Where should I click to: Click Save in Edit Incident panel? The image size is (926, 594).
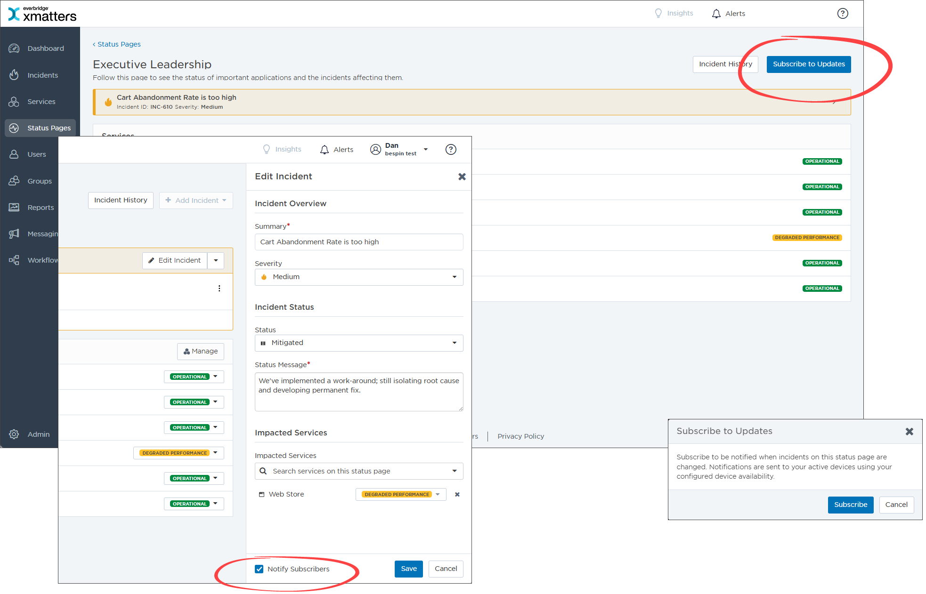(x=409, y=569)
